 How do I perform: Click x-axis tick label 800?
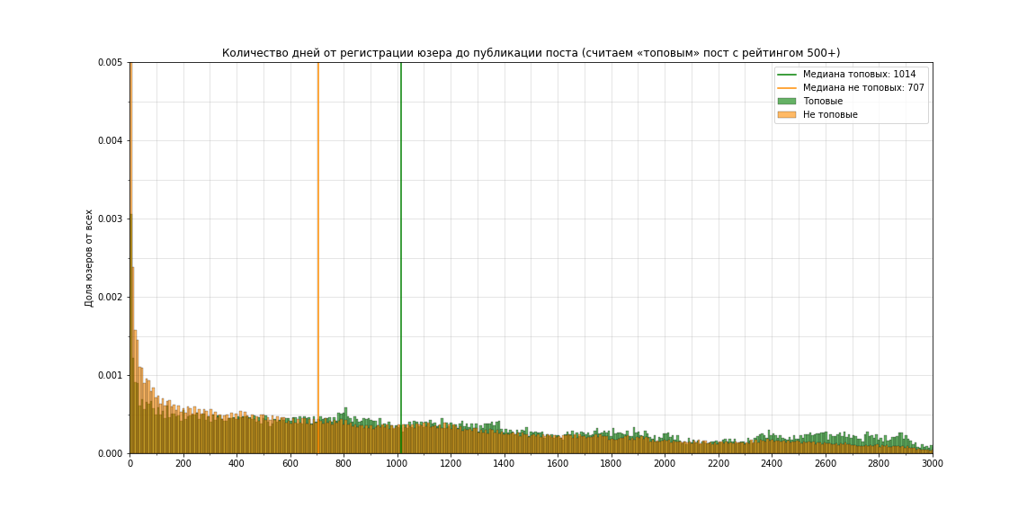(344, 464)
